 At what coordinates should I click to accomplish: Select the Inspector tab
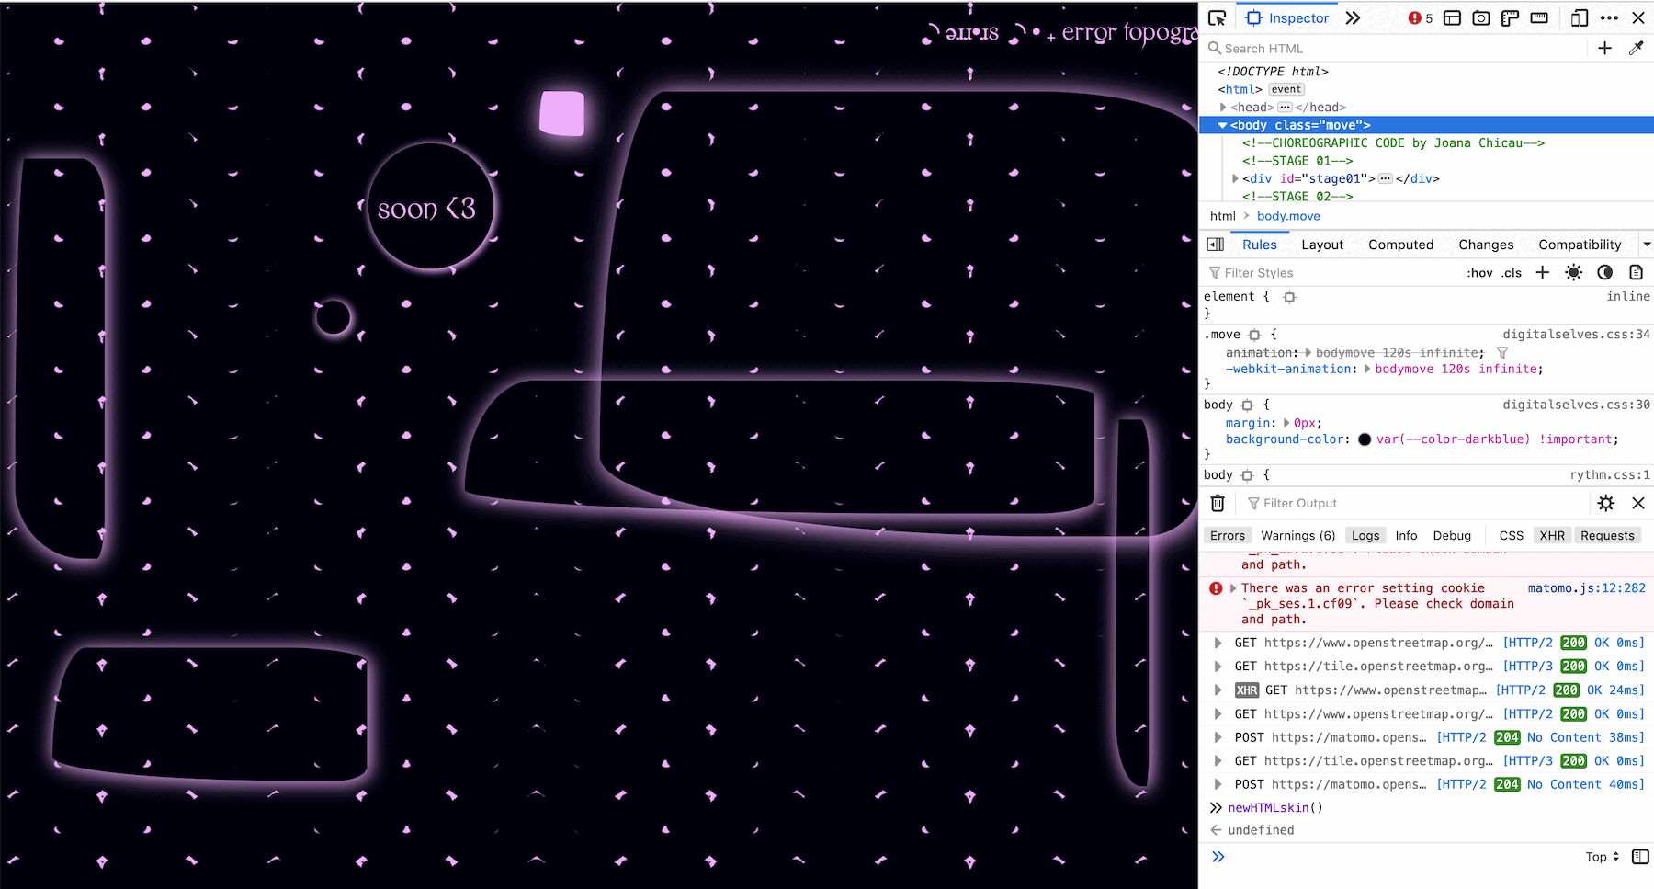click(x=1286, y=18)
